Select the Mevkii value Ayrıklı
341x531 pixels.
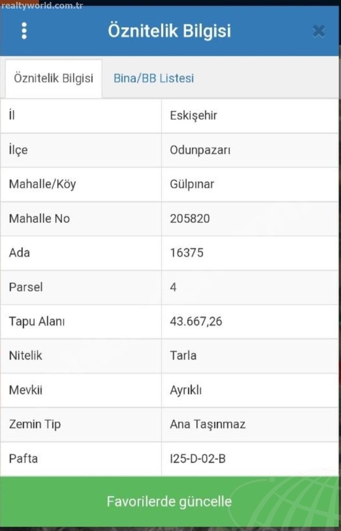pos(186,390)
